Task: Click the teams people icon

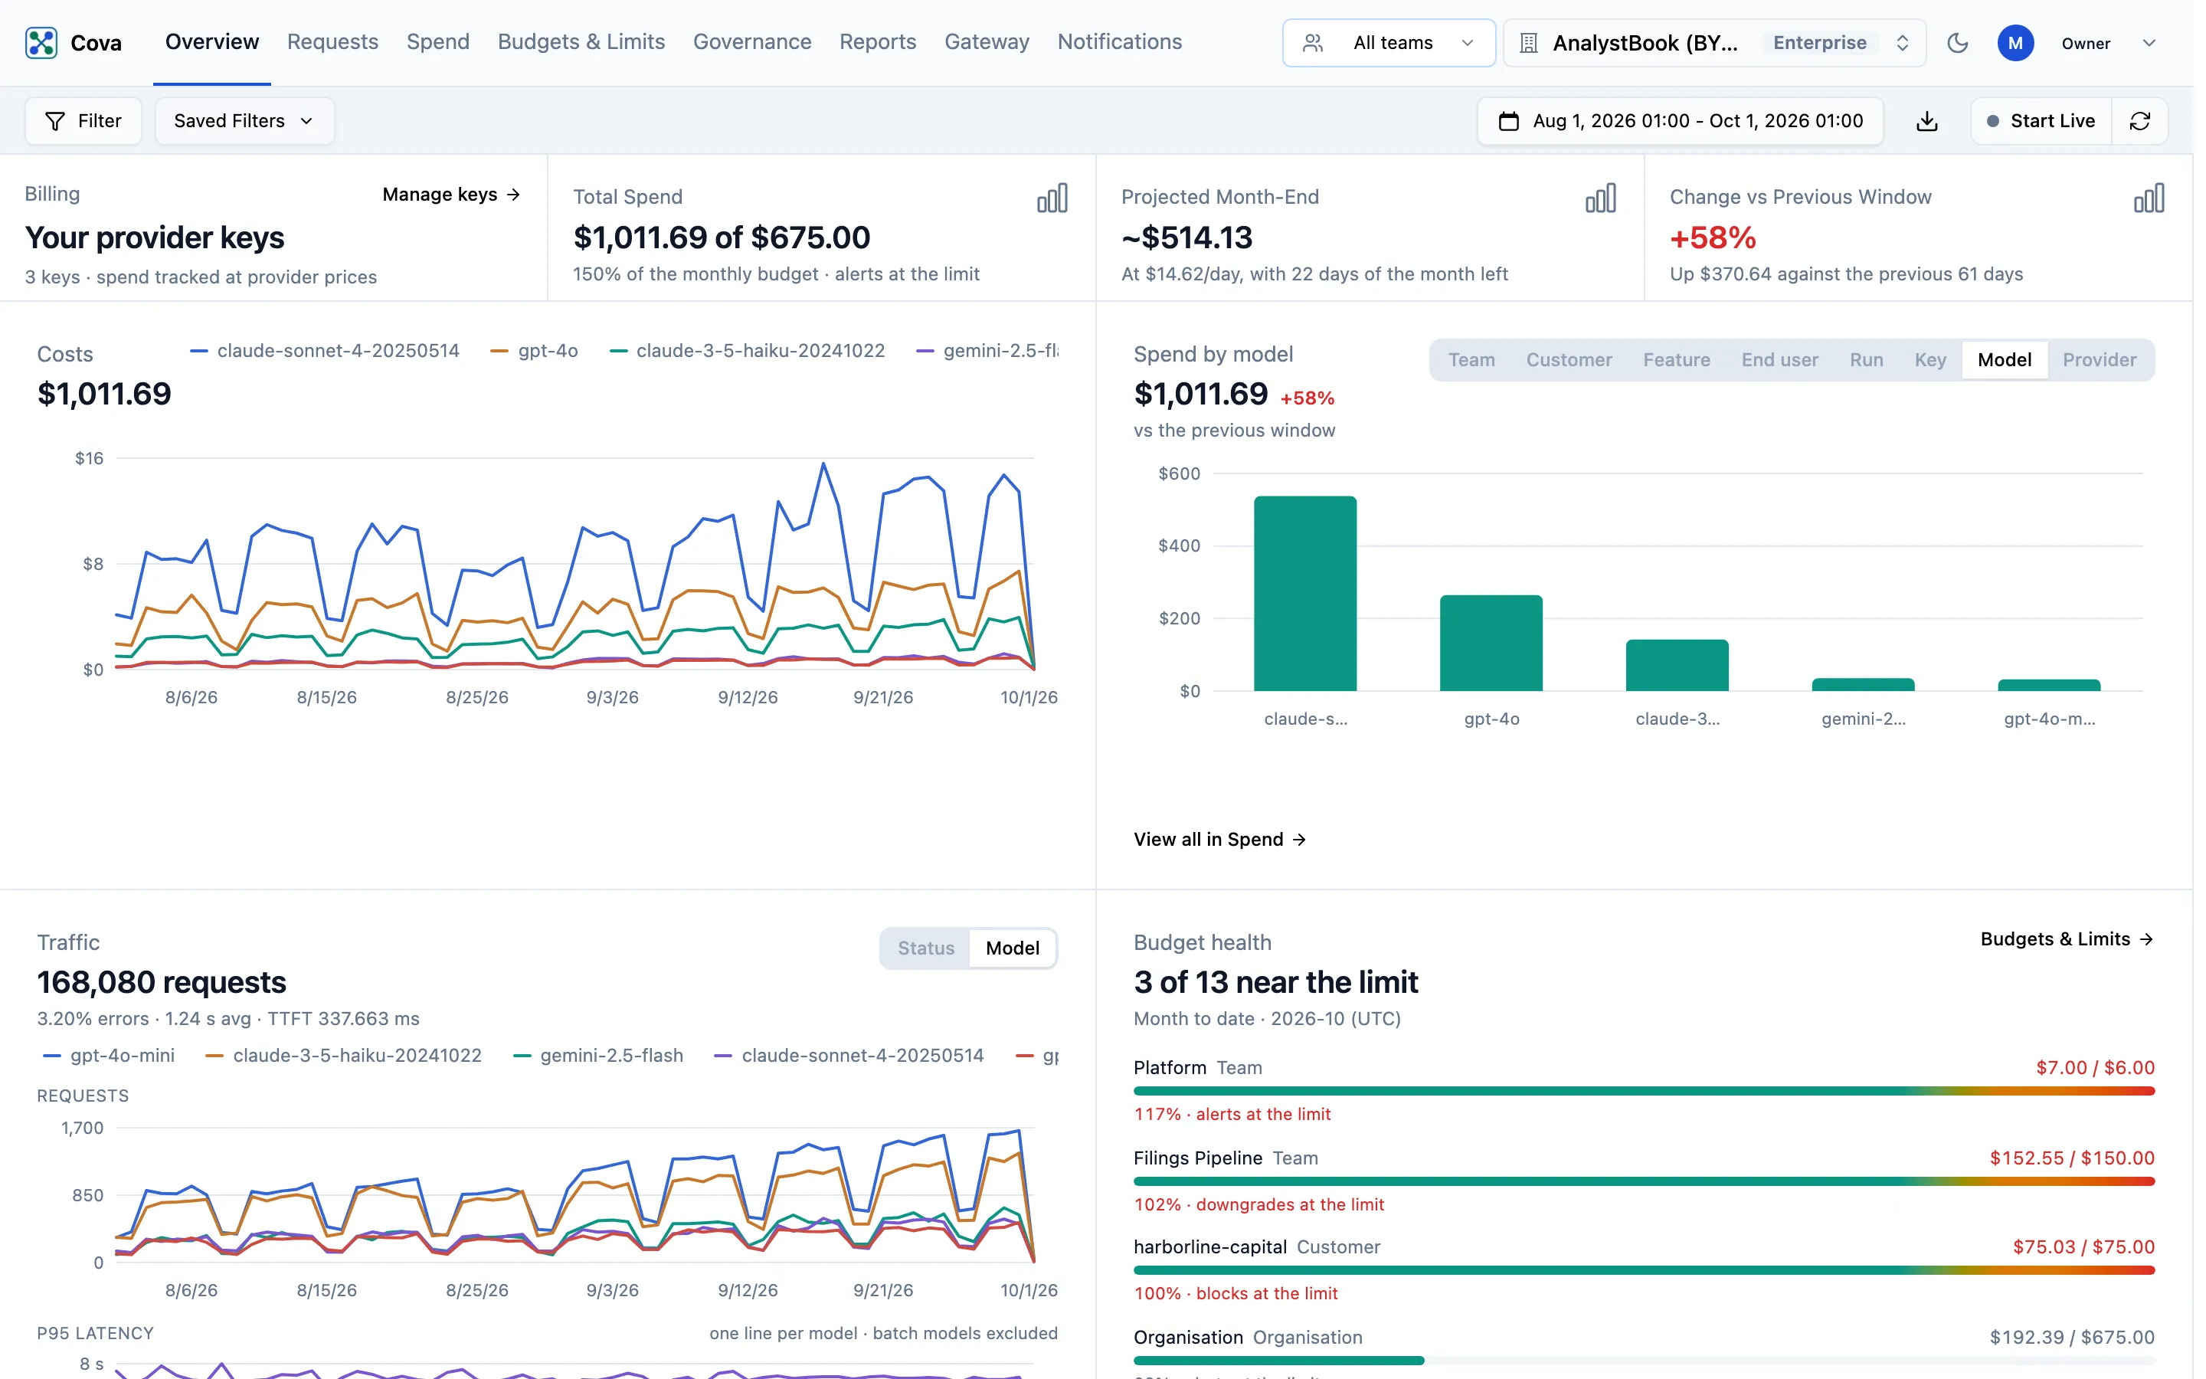Action: (x=1313, y=43)
